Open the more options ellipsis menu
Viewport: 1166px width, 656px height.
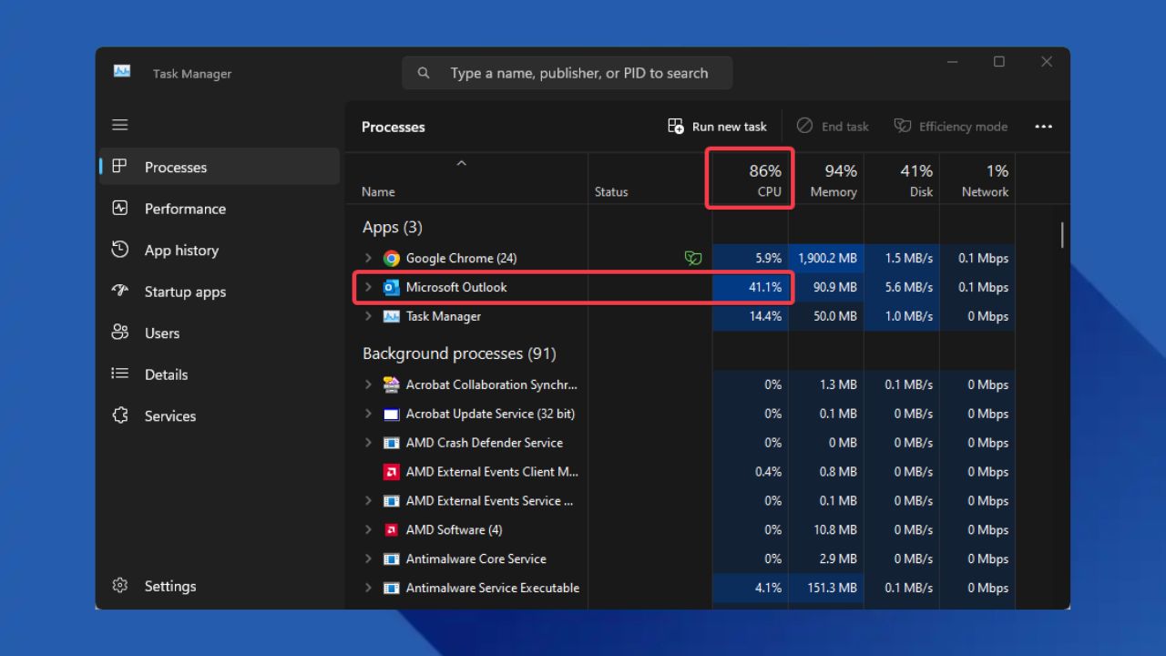click(x=1043, y=126)
